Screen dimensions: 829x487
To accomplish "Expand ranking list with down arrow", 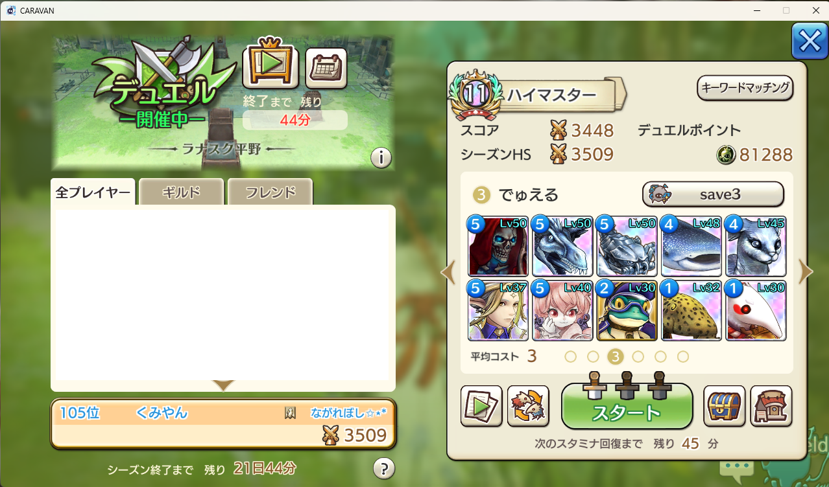I will tap(223, 385).
